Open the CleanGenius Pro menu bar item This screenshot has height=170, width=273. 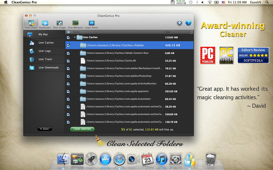[24, 2]
